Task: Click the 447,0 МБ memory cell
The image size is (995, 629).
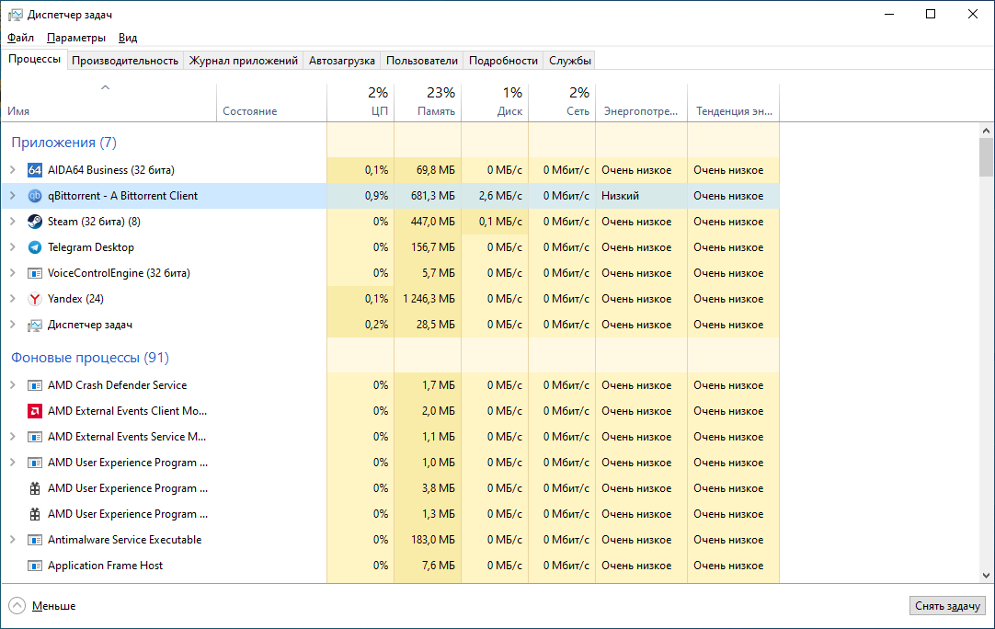Action: click(429, 222)
